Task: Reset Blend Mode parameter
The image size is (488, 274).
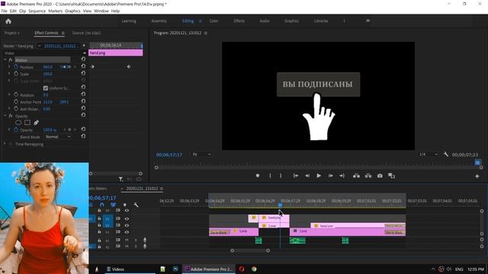Action: coord(83,136)
